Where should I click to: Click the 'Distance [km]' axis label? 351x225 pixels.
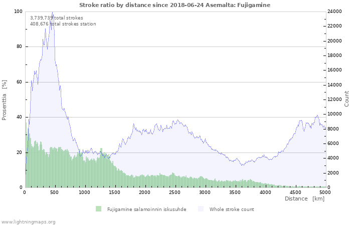click(304, 198)
